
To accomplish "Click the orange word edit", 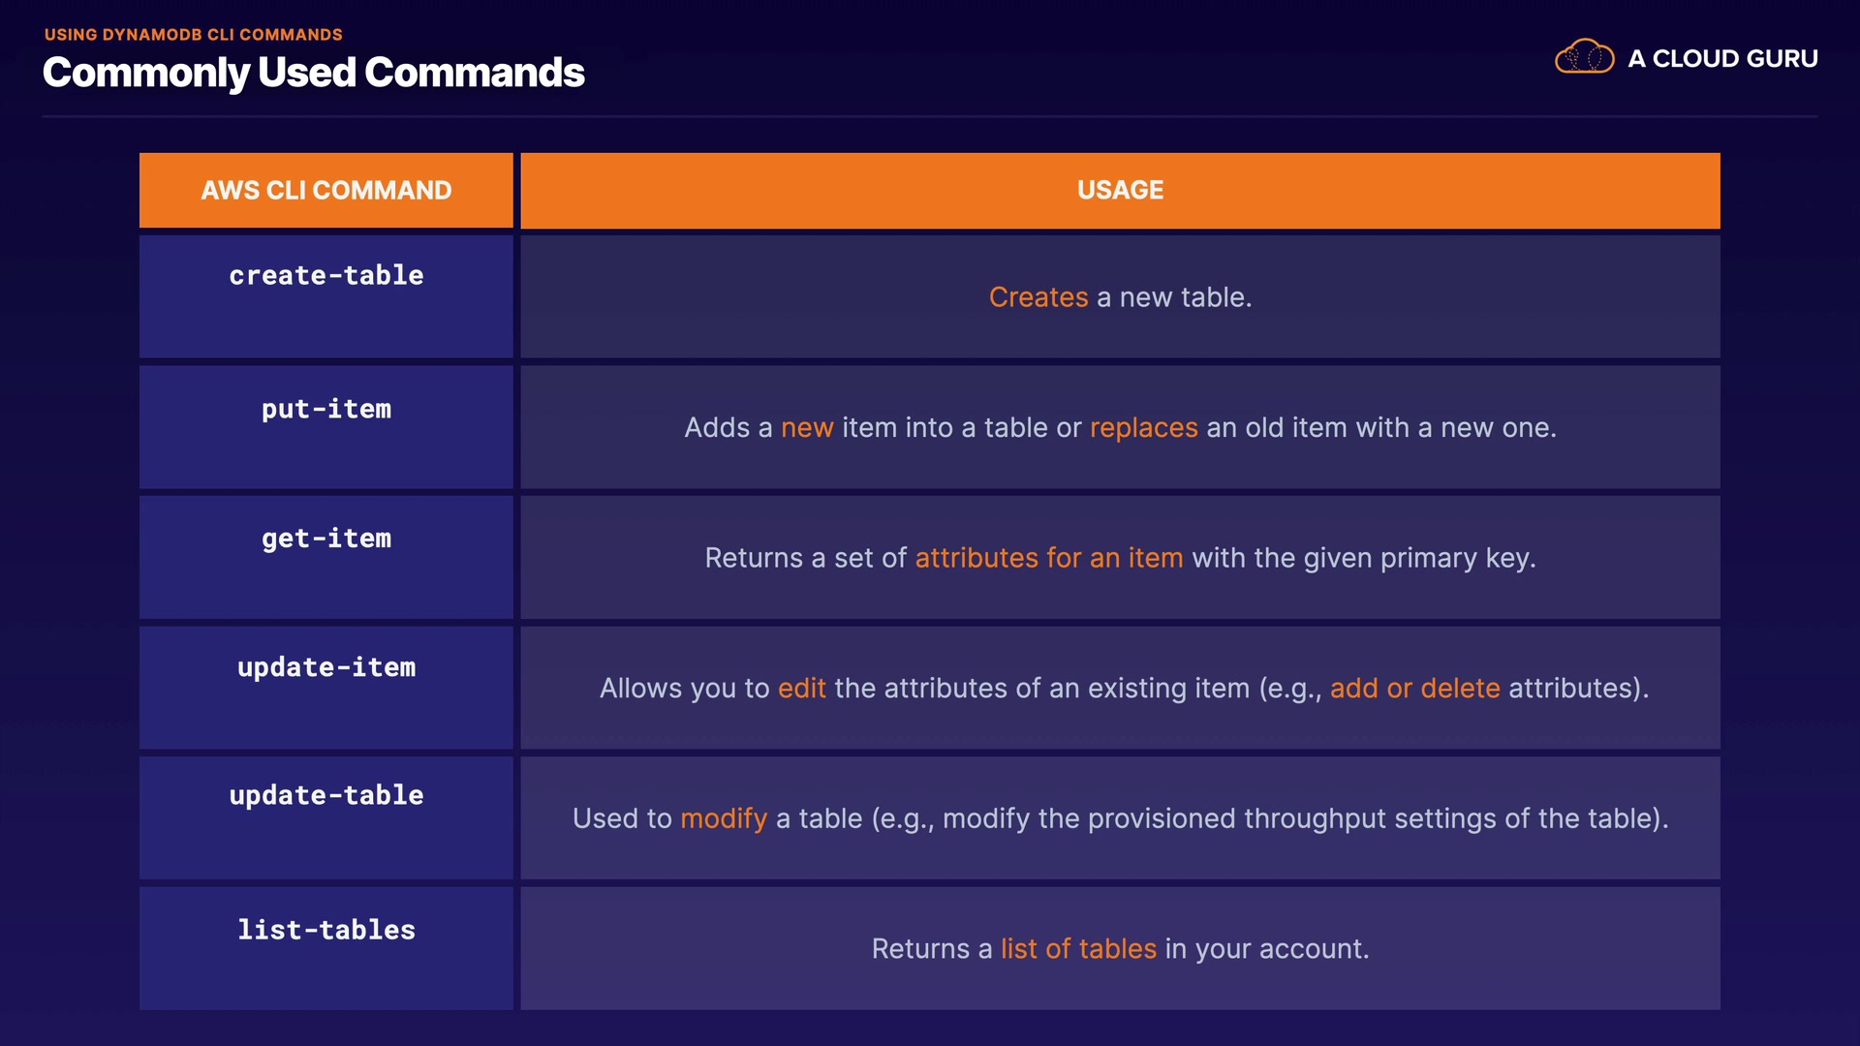I will (801, 689).
